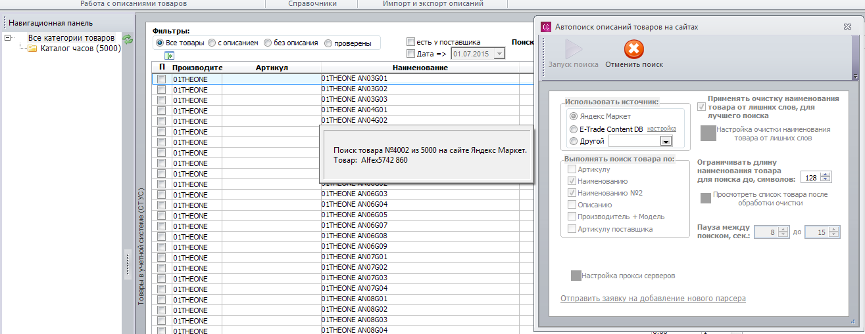The height and width of the screenshot is (334, 865).
Task: Select the без описания filter
Action: tap(268, 43)
